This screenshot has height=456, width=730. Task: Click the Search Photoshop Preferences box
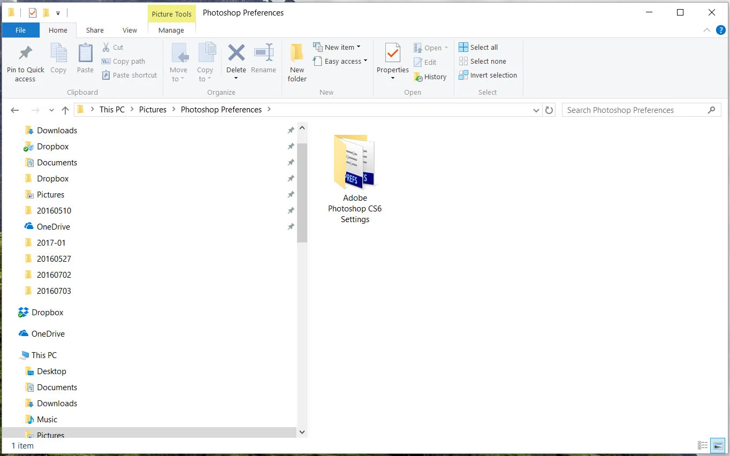click(x=641, y=110)
